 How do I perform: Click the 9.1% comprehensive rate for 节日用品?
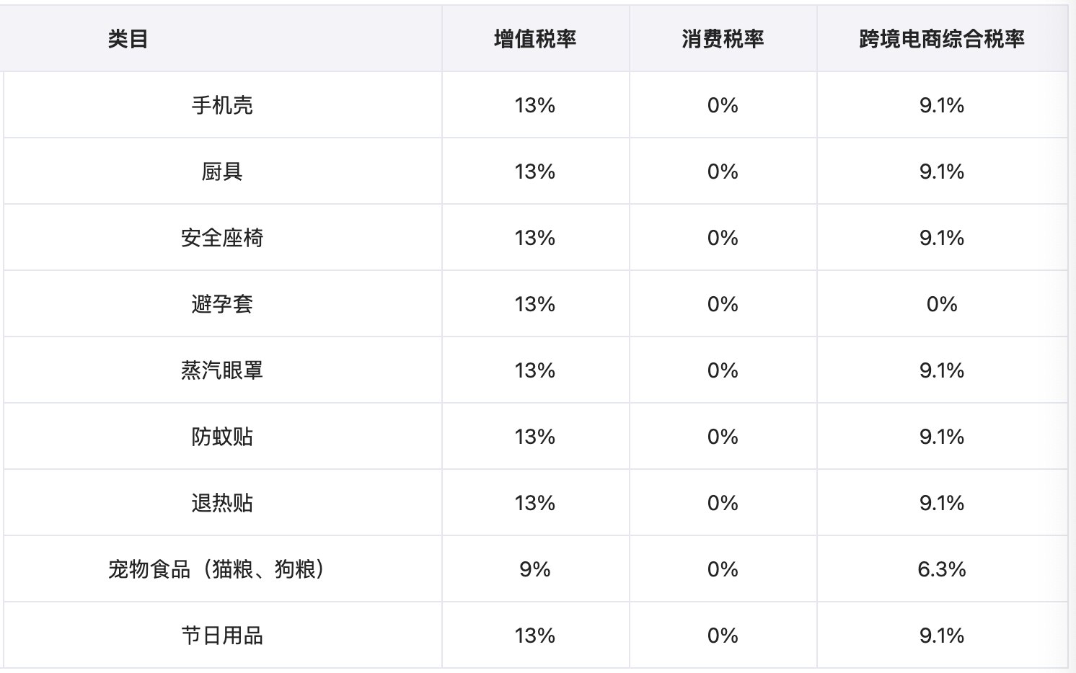point(942,636)
